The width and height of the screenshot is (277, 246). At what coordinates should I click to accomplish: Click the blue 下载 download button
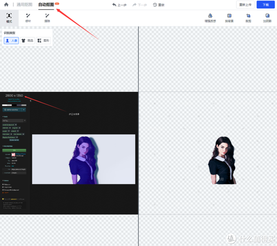266,5
